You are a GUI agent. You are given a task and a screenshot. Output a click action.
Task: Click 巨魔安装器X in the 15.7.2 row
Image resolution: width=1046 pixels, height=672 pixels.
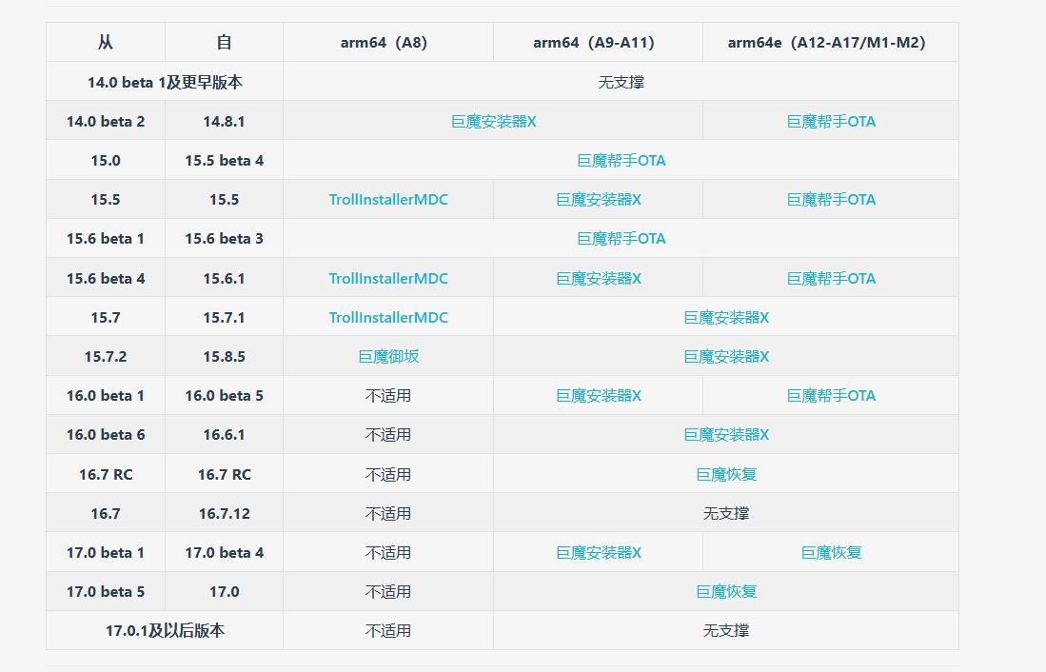(726, 357)
